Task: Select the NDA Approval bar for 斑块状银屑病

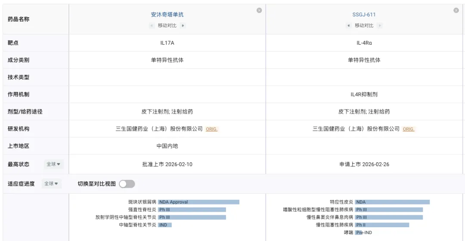Action: 198,202
